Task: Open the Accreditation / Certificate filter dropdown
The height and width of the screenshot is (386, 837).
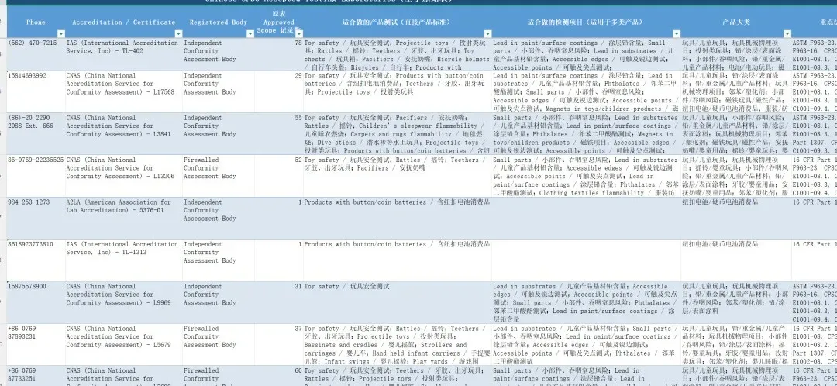Action: [x=178, y=34]
